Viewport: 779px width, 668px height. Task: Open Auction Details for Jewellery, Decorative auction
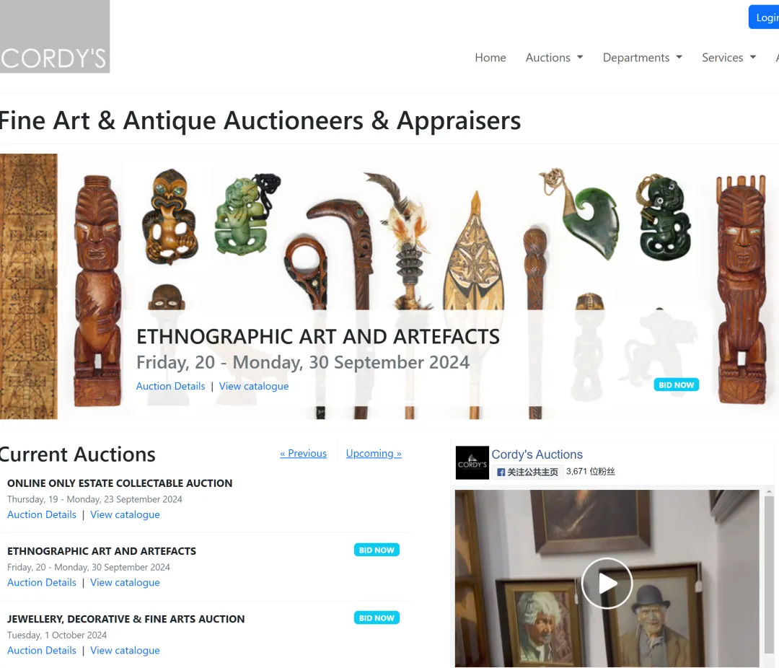point(42,650)
